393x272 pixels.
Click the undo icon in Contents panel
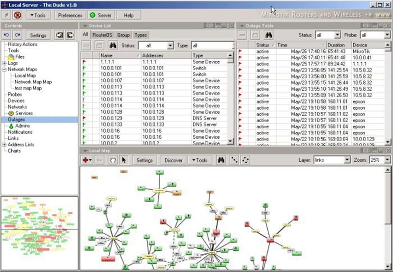click(7, 35)
